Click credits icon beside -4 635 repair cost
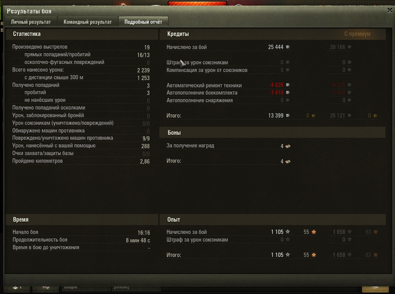The image size is (395, 294). [288, 85]
